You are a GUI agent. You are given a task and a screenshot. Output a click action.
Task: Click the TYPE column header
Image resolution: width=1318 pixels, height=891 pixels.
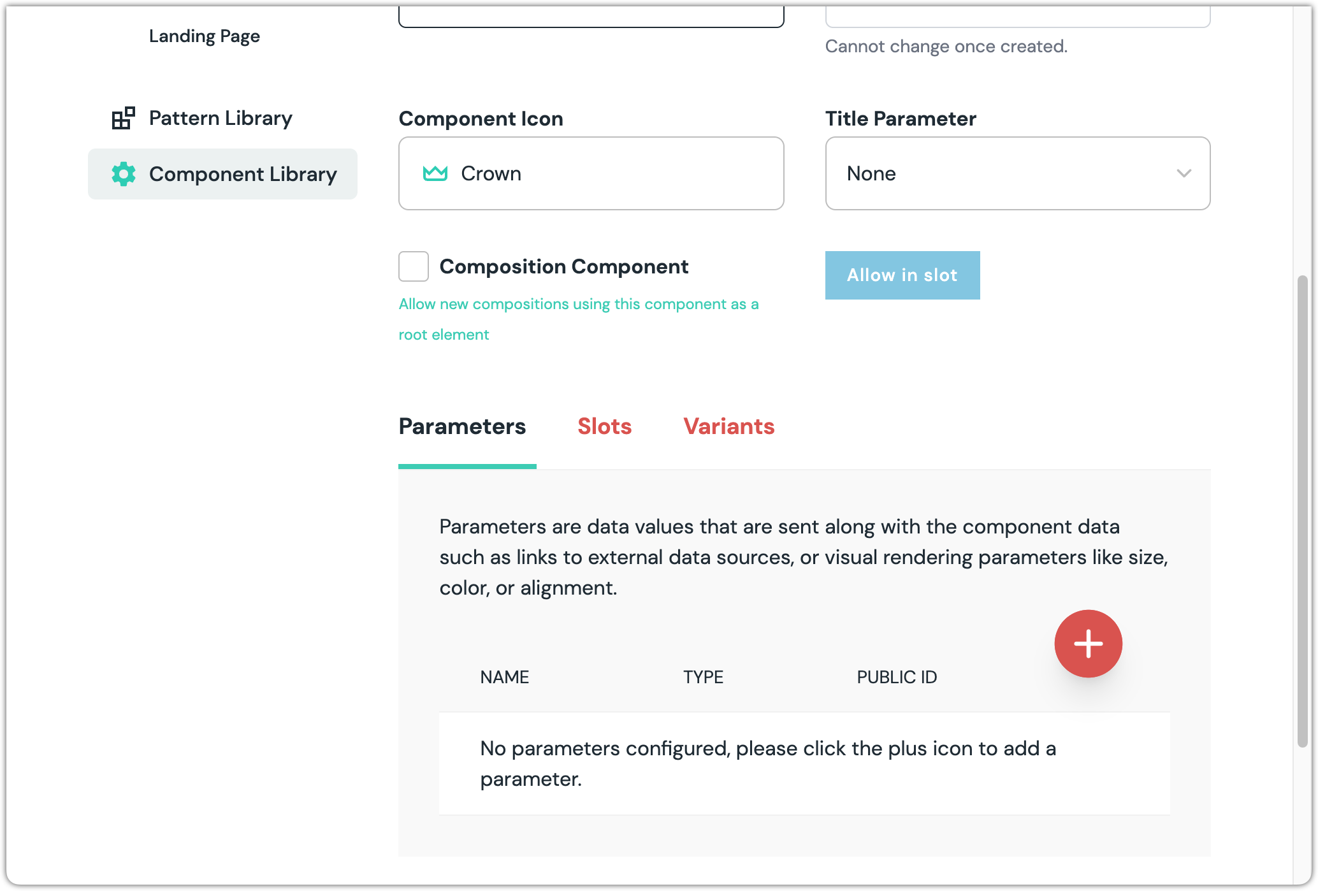[703, 677]
